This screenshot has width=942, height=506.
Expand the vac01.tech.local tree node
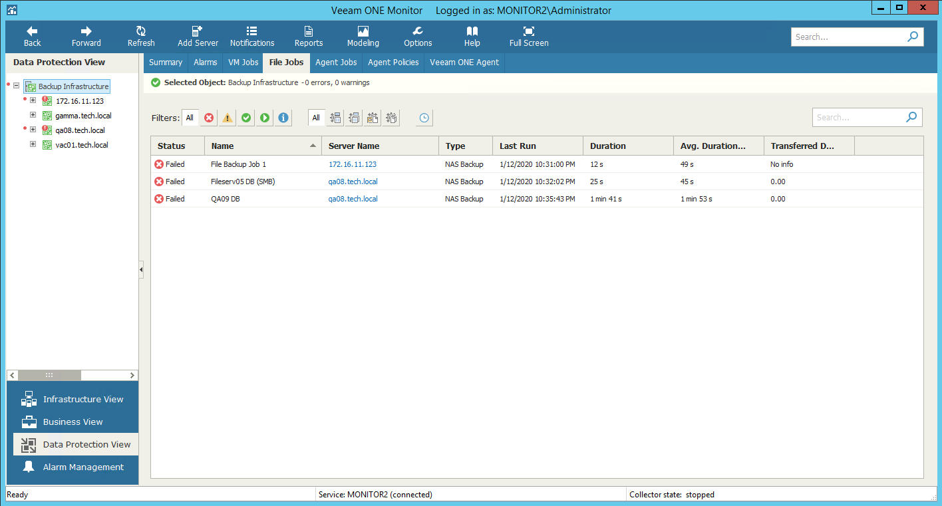tap(33, 144)
